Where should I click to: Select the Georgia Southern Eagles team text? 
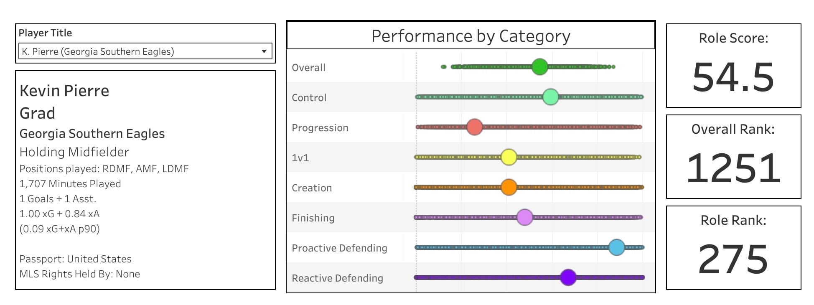tap(92, 134)
